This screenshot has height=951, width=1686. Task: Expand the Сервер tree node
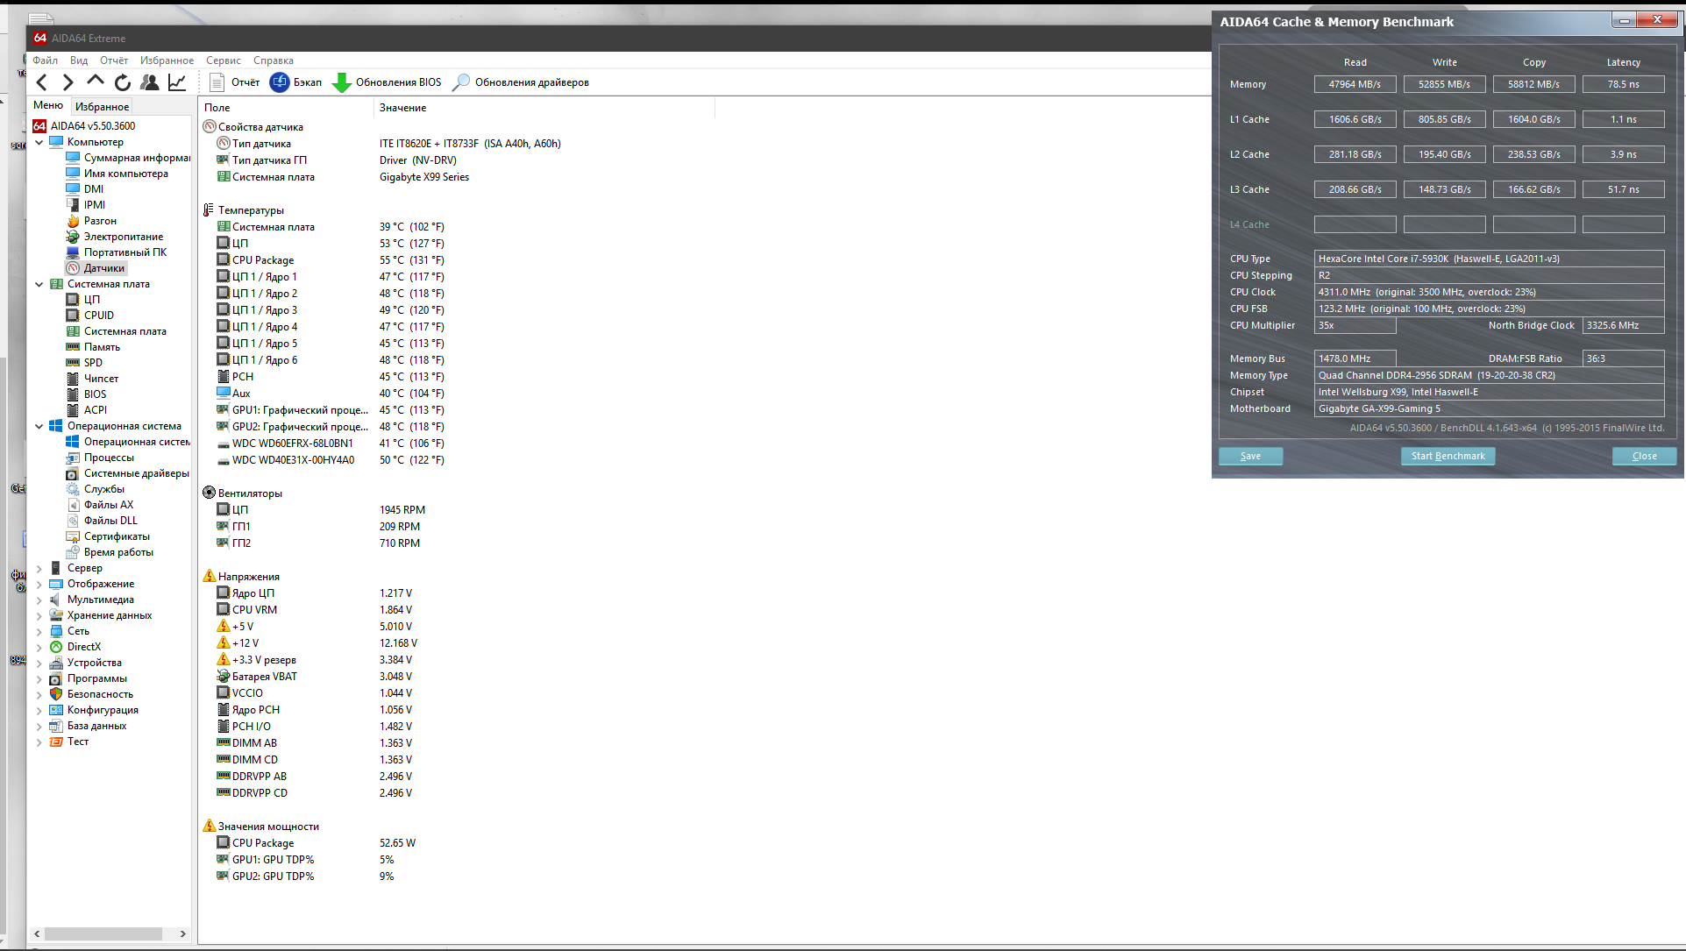click(39, 568)
